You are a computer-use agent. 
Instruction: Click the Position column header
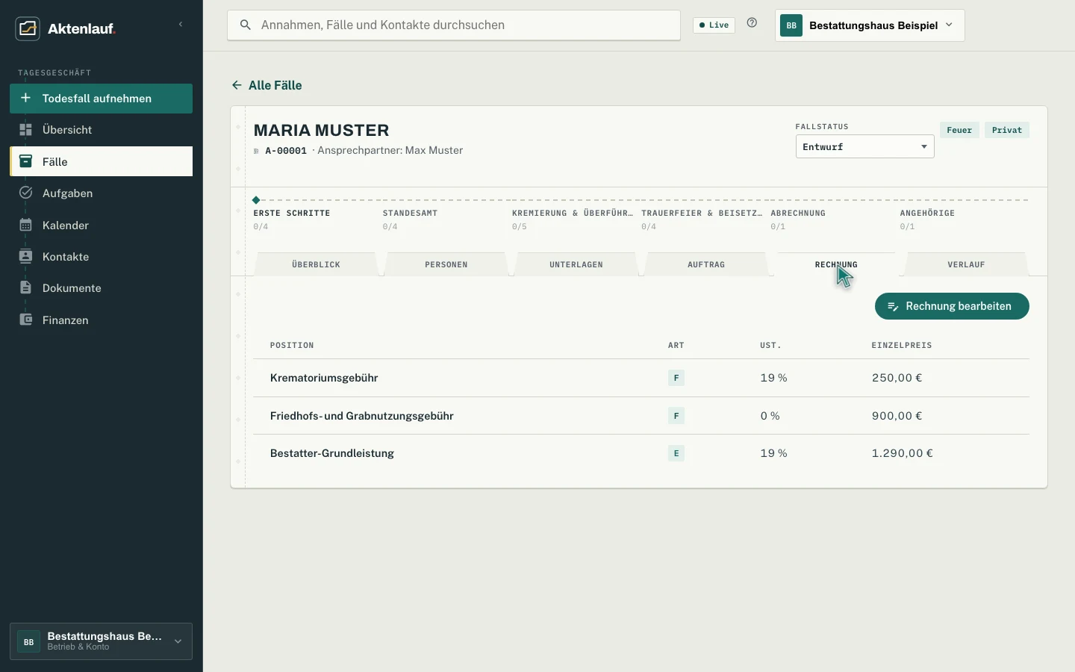tap(292, 345)
